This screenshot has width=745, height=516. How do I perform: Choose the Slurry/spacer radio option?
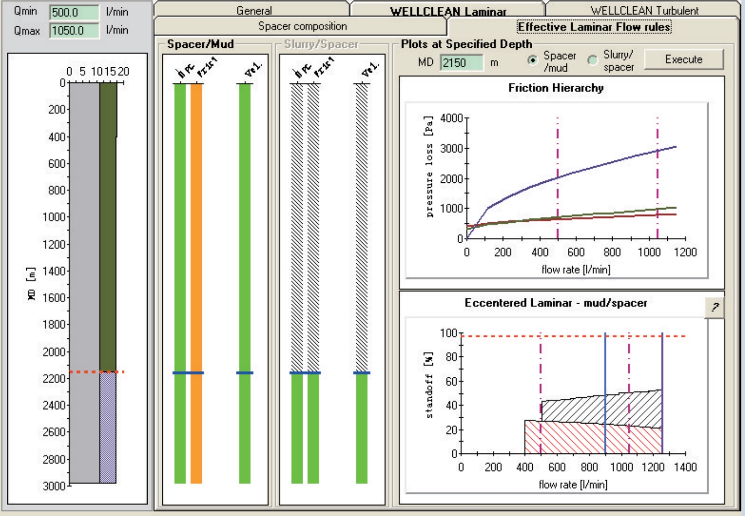(x=593, y=60)
